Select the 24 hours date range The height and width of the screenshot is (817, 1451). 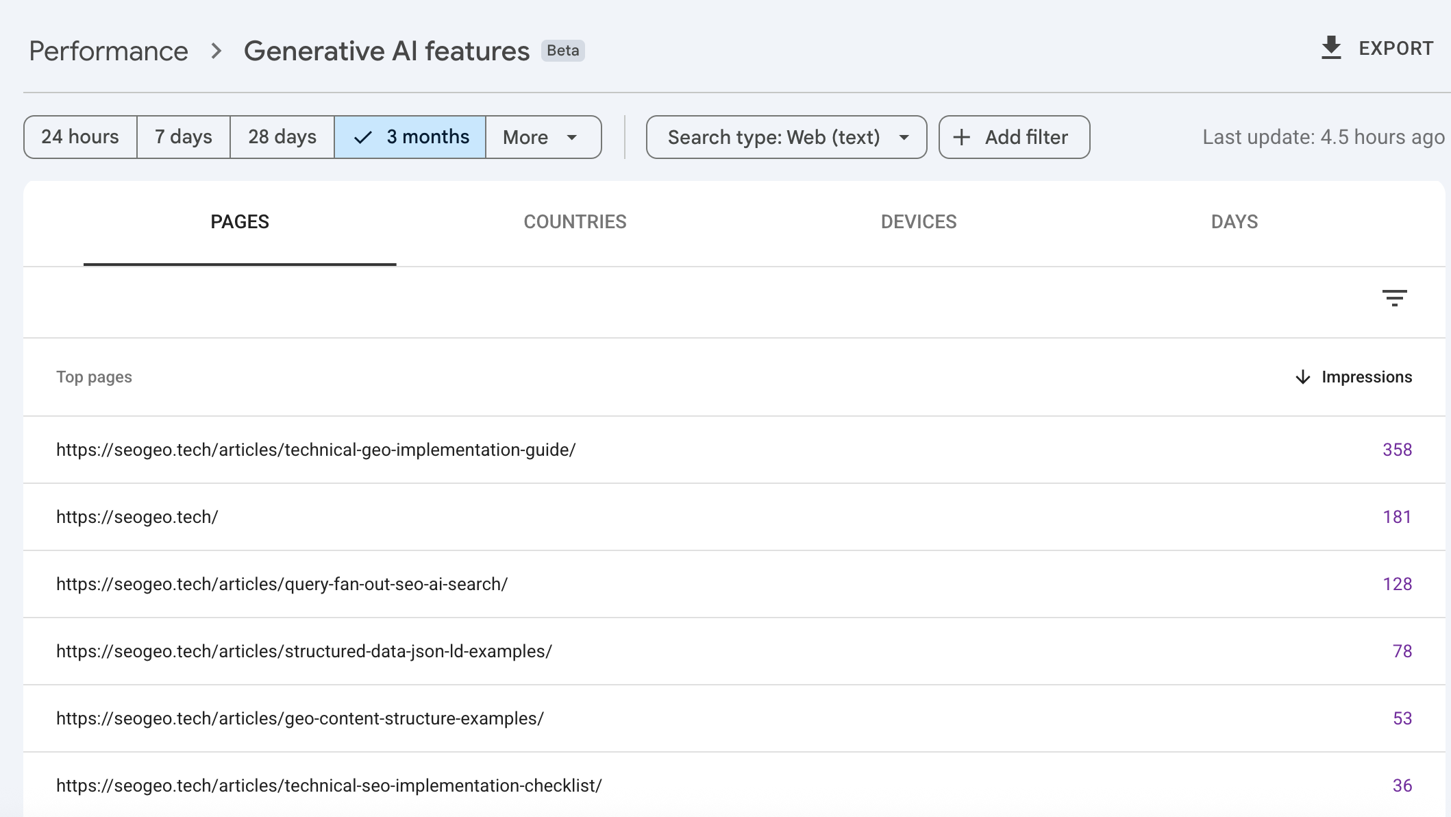tap(80, 137)
